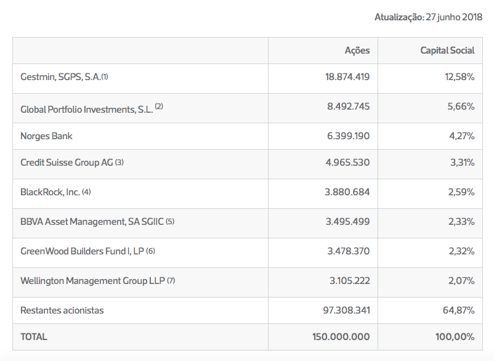Click percentage '64,87%'

458,310
